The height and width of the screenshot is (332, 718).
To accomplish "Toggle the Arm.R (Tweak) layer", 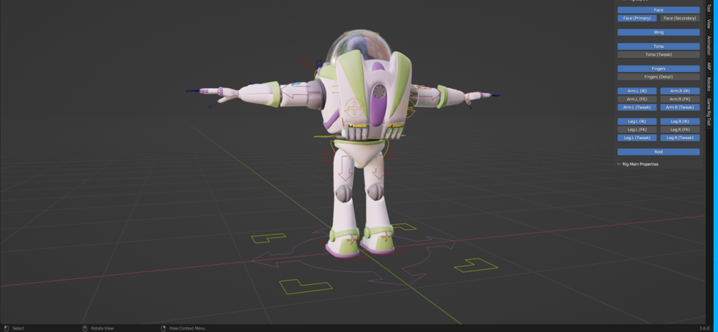I will point(680,107).
